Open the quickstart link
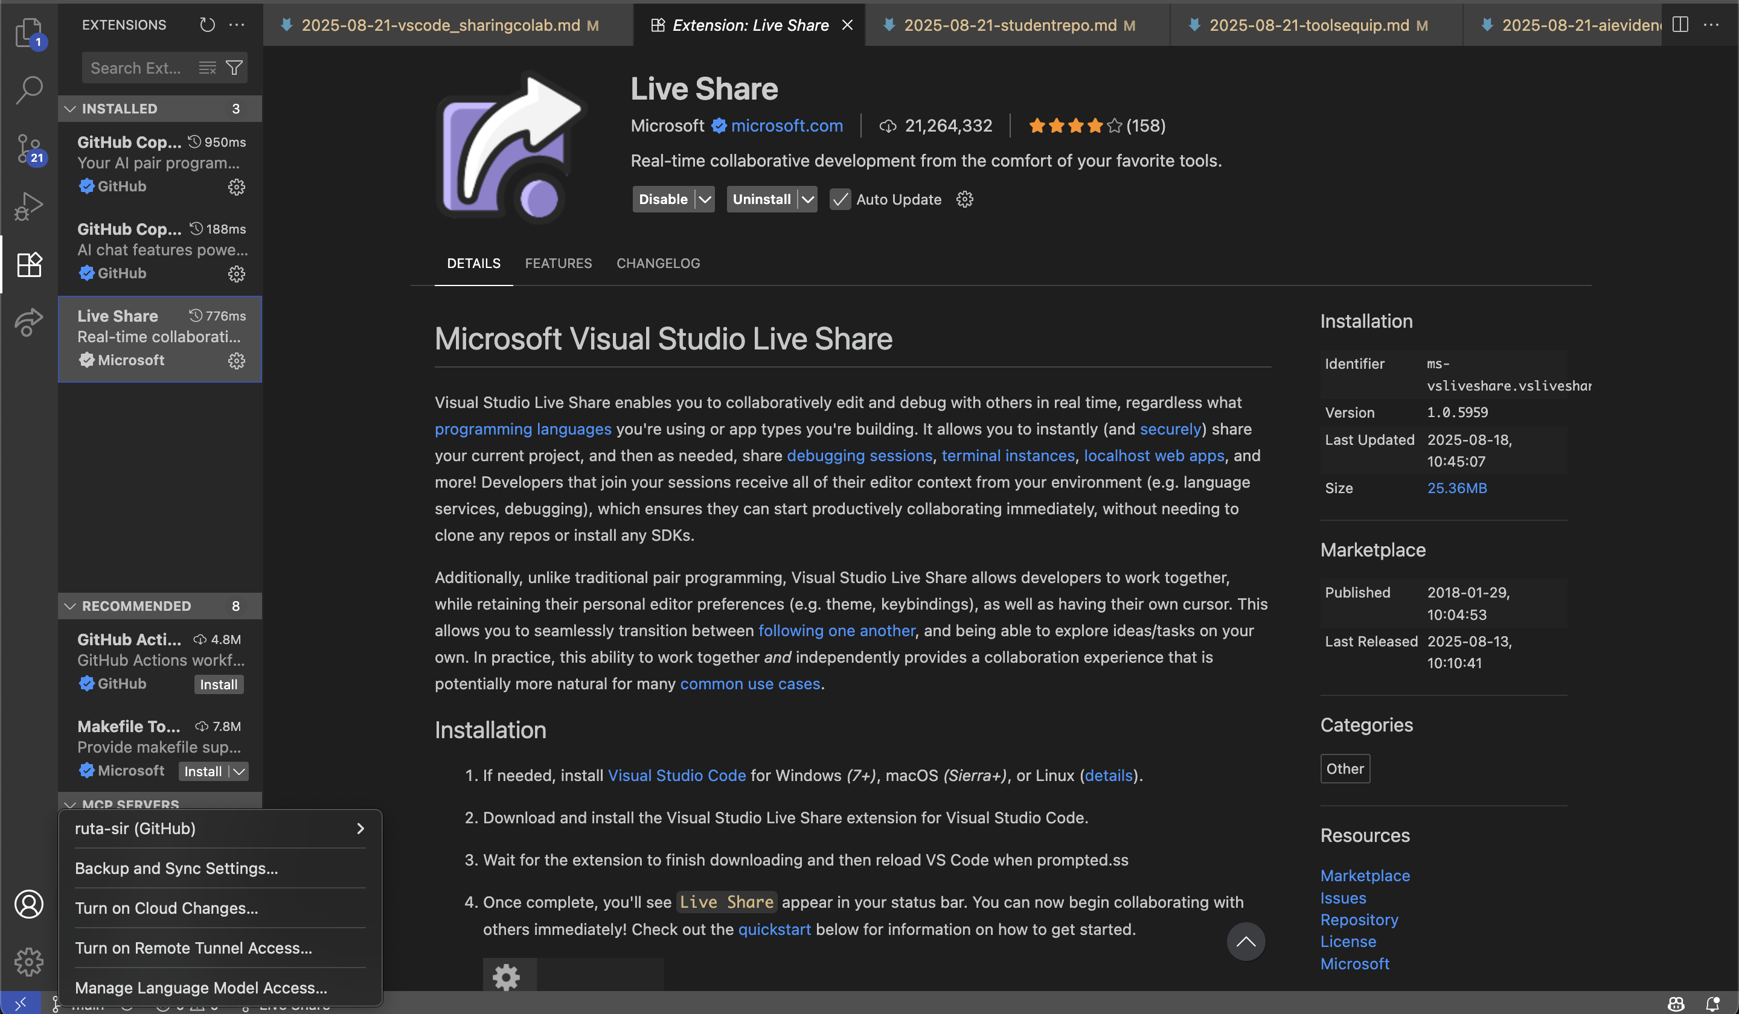The width and height of the screenshot is (1739, 1014). pyautogui.click(x=774, y=929)
